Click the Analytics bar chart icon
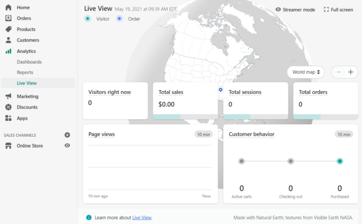Viewport: 362px width, 224px height. [9, 51]
